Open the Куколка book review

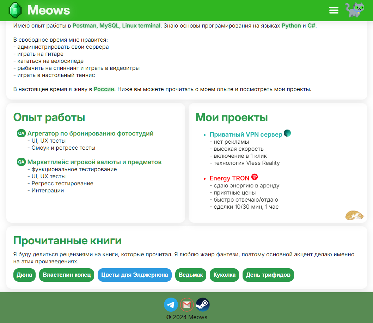click(224, 275)
